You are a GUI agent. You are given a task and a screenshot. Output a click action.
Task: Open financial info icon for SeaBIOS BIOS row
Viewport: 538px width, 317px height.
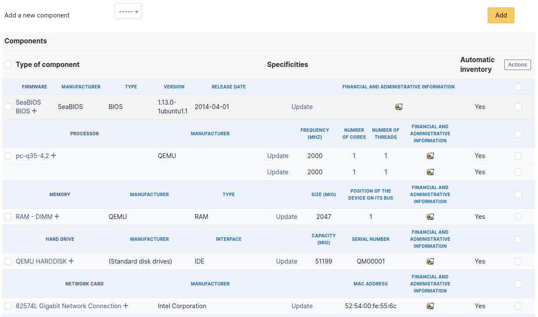click(398, 107)
